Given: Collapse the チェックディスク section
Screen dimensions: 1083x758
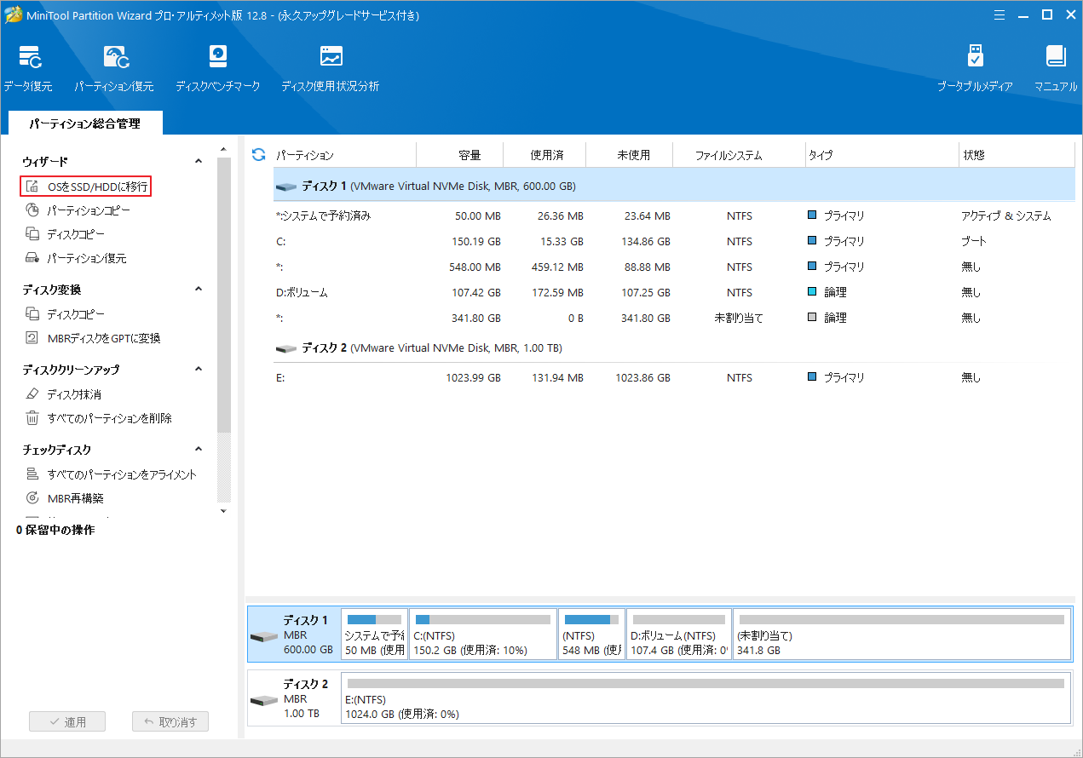Looking at the screenshot, I should click(x=198, y=449).
